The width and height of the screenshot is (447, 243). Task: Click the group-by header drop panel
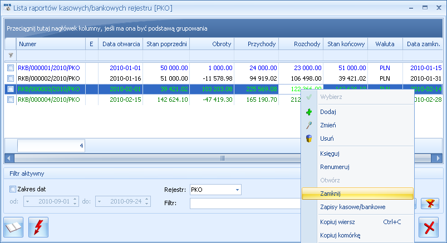[x=224, y=28]
